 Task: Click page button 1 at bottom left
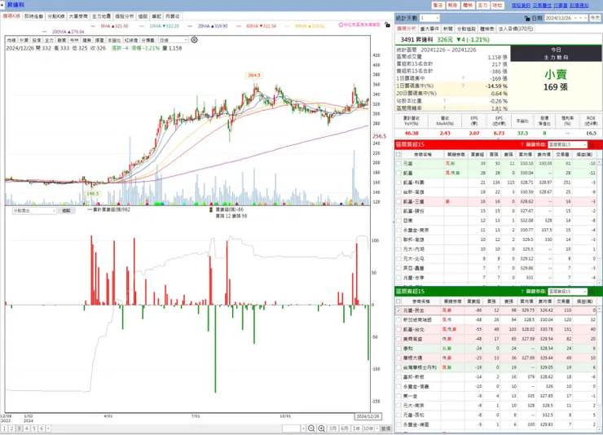[4, 428]
